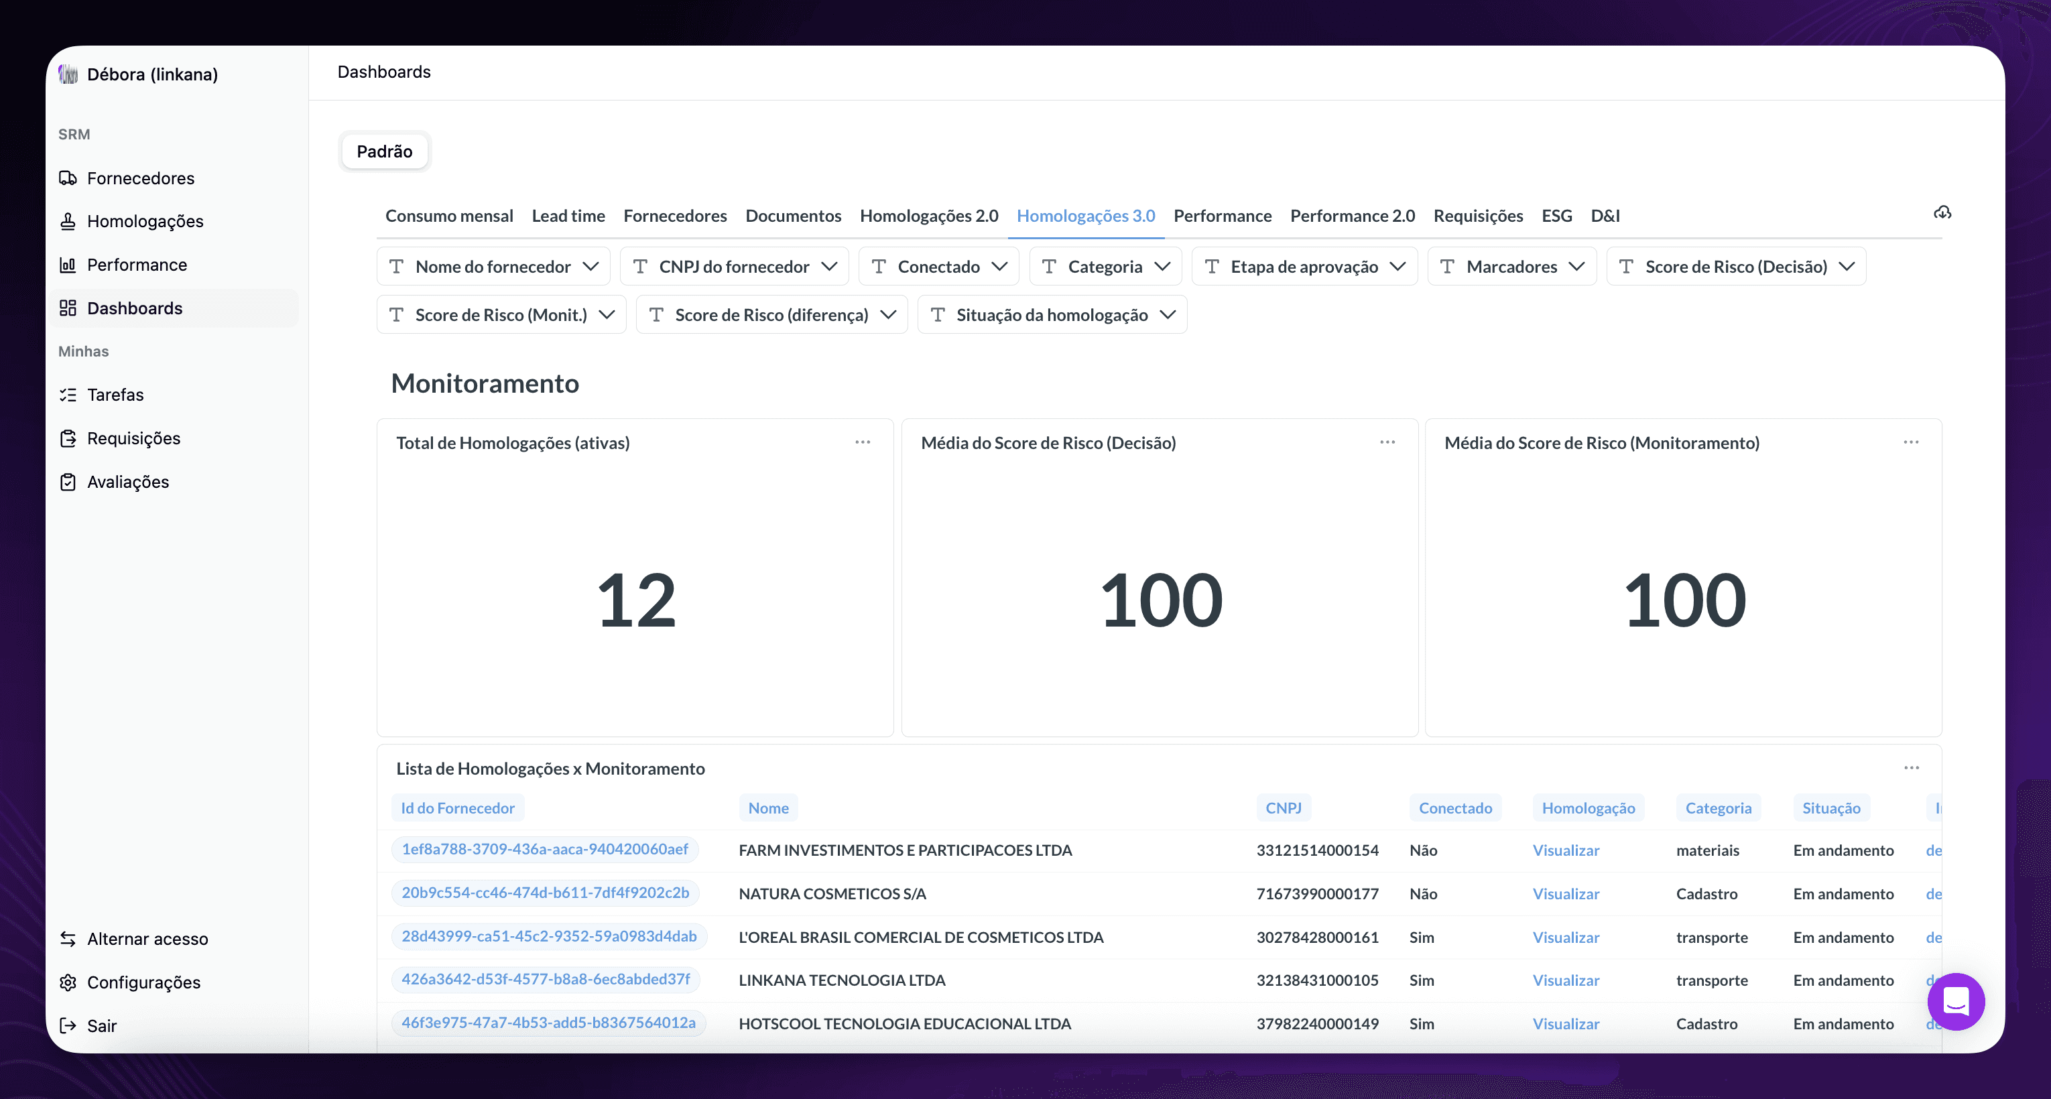Expand the Nome do fornecedor filter
Image resolution: width=2051 pixels, height=1099 pixels.
493,267
